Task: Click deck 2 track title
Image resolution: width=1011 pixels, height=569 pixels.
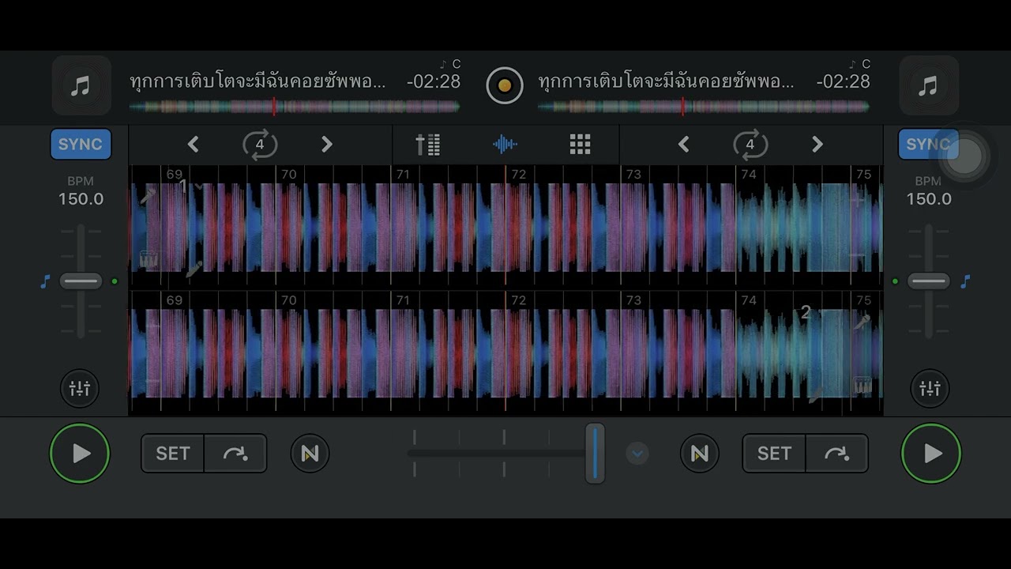Action: [667, 81]
